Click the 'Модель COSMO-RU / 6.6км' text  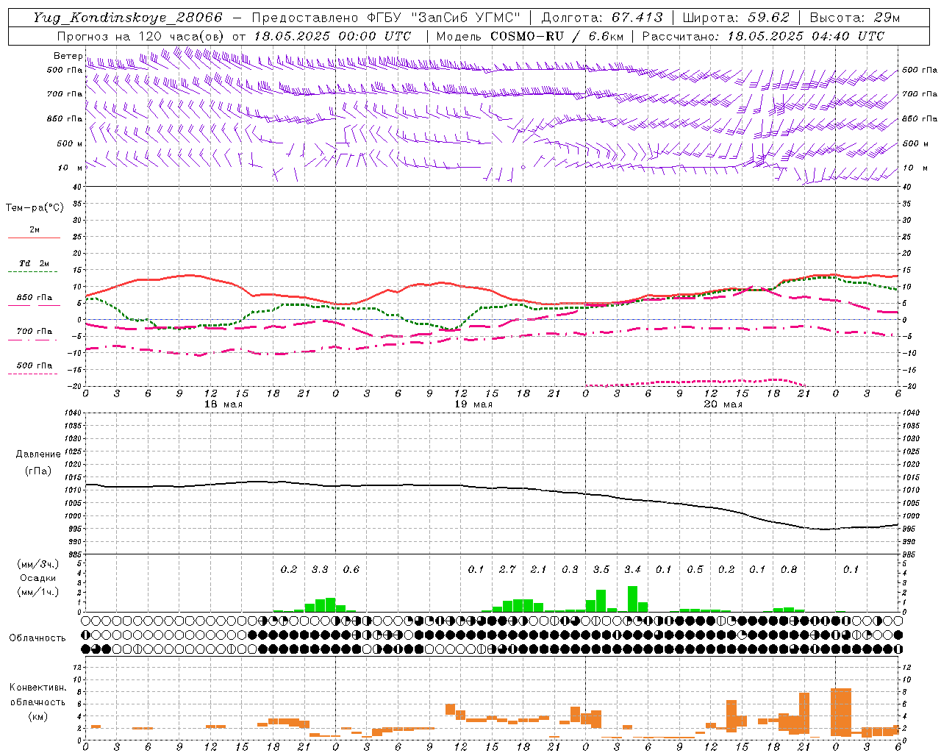pos(529,36)
